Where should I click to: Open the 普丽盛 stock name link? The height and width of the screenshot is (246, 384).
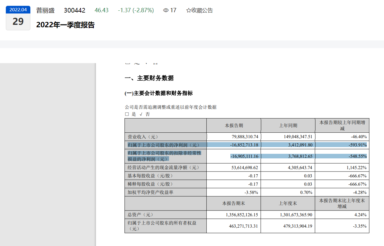(x=45, y=10)
